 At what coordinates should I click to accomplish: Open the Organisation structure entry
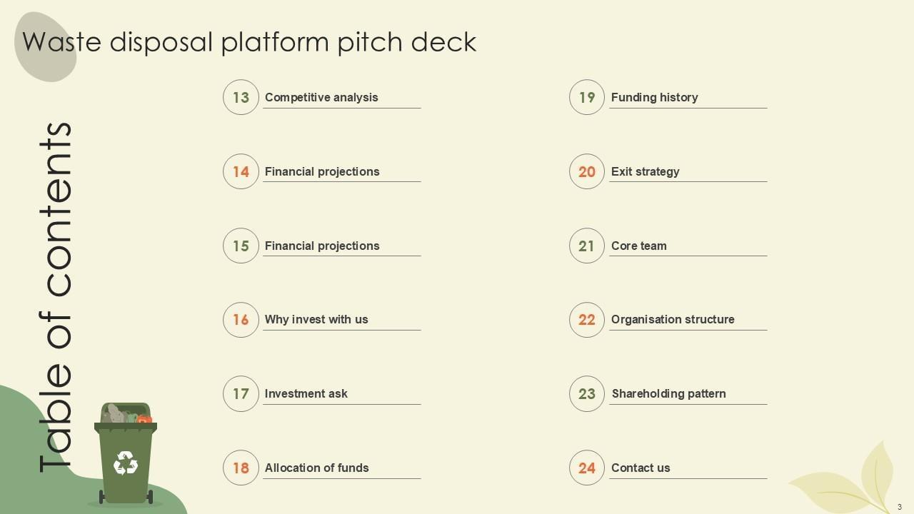click(673, 320)
